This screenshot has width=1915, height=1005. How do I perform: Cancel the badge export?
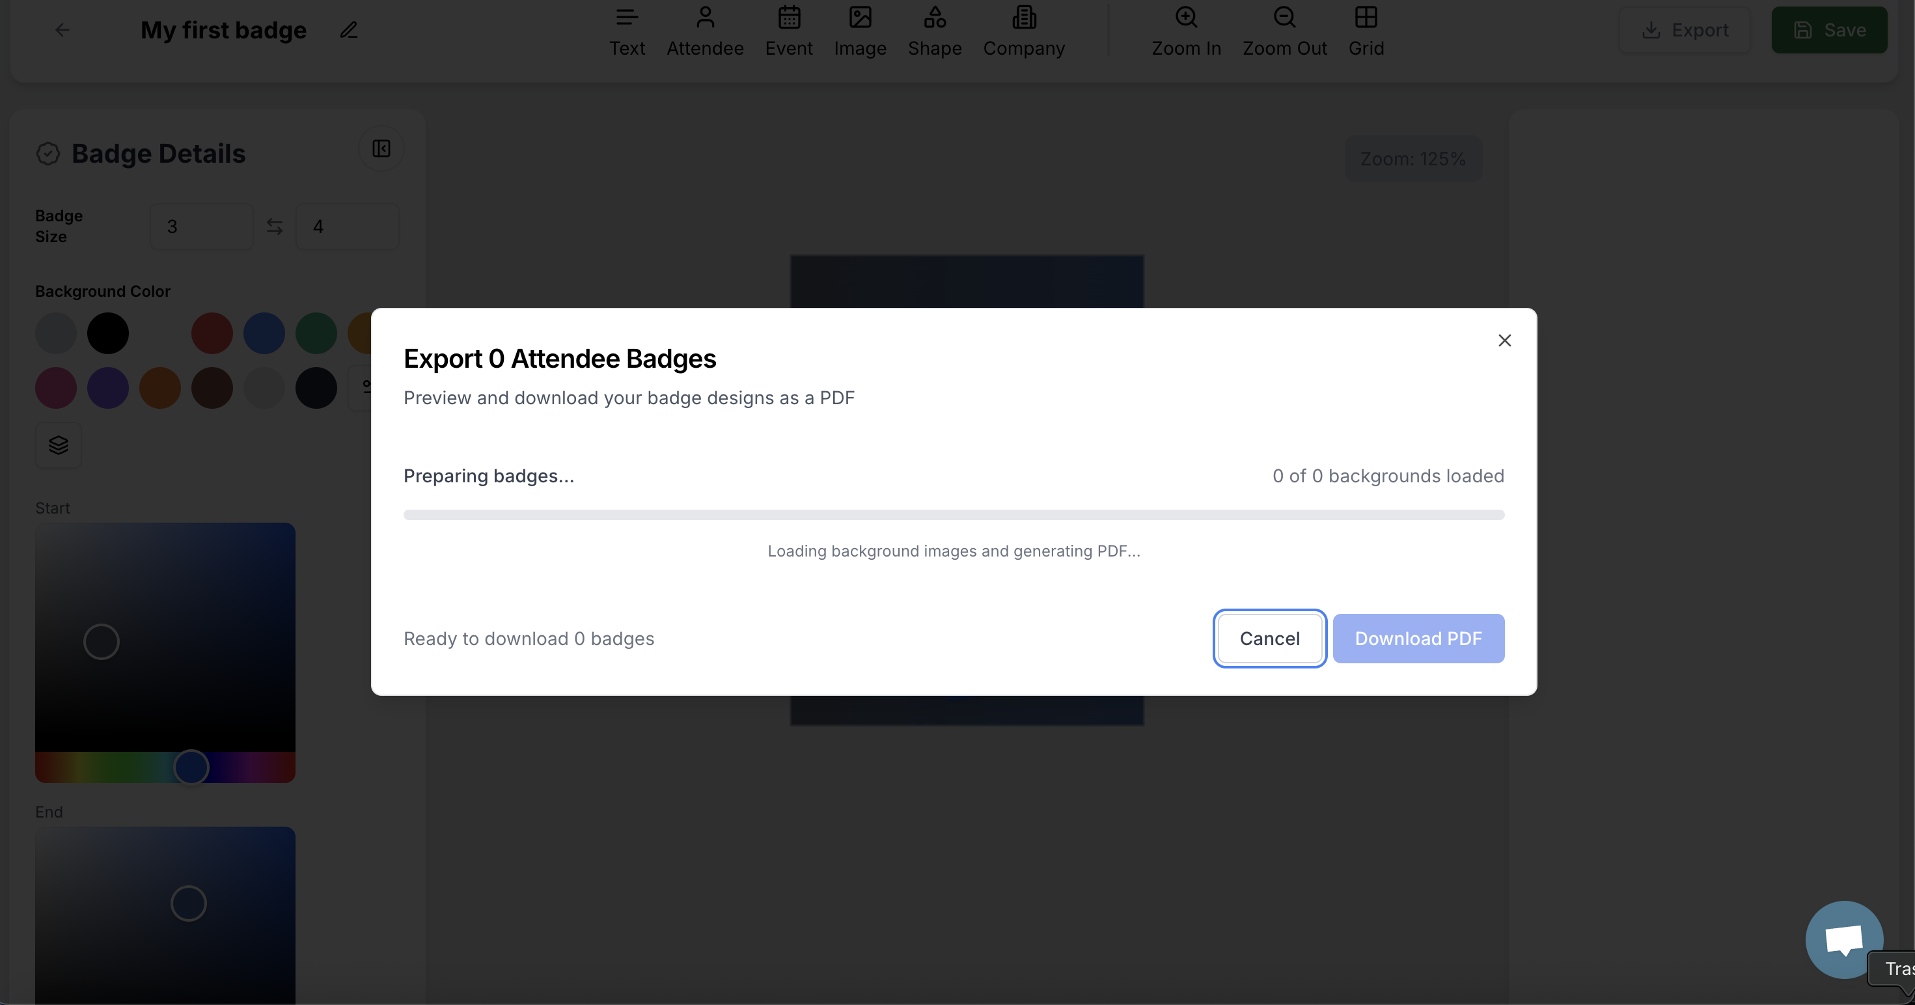pyautogui.click(x=1269, y=638)
